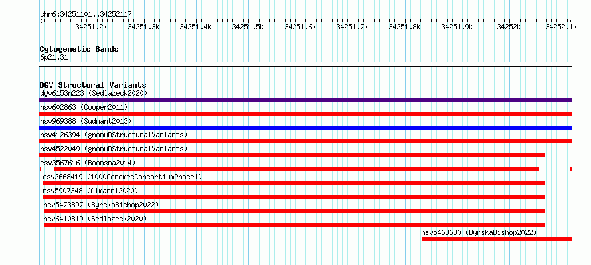This screenshot has height=265, width=591.
Task: Open nsv5907348 (Almarri2020) variant label
Action: (91, 191)
